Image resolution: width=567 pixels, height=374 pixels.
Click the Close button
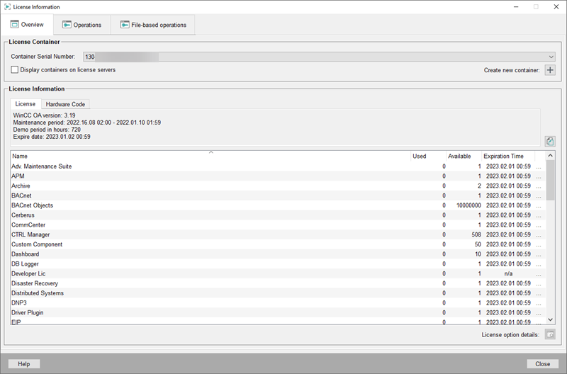click(542, 364)
